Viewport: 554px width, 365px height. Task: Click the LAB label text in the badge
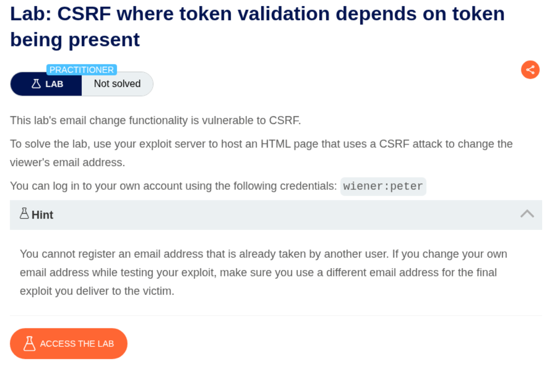[54, 84]
